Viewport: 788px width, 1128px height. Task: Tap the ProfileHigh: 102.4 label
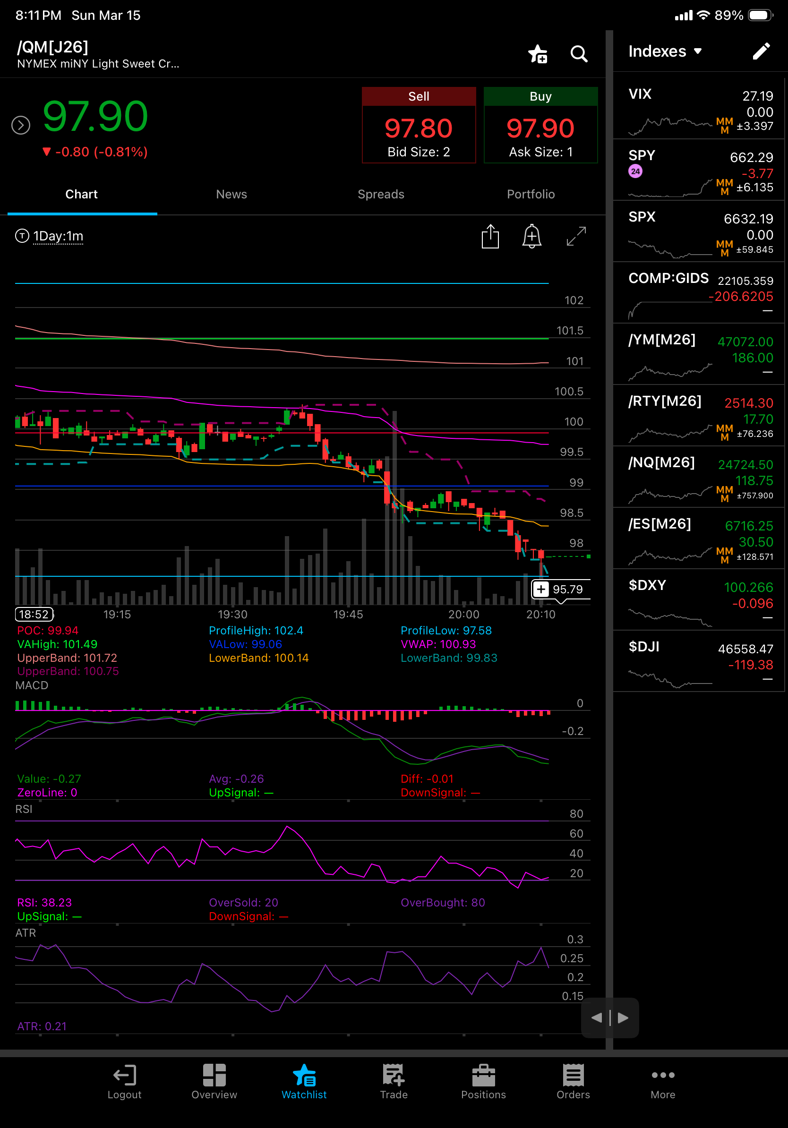(256, 630)
